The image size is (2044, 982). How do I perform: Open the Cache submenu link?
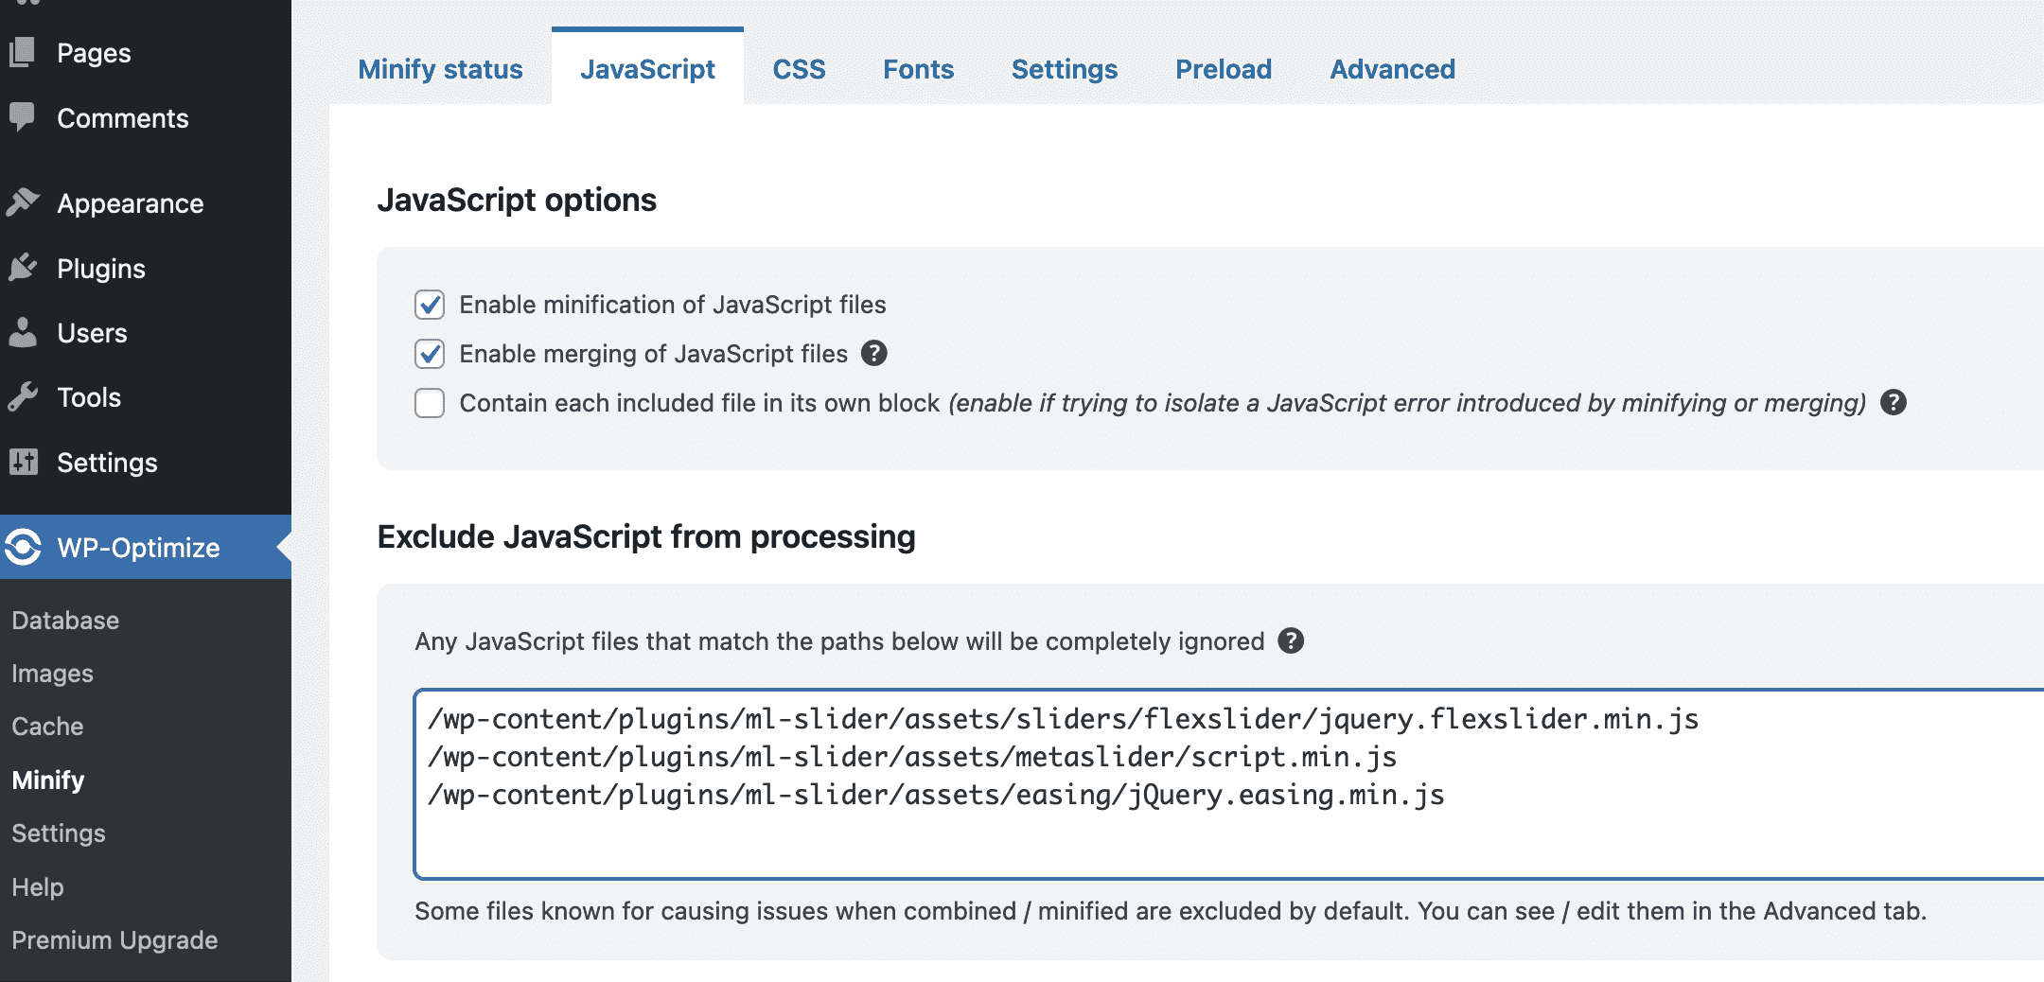point(47,727)
